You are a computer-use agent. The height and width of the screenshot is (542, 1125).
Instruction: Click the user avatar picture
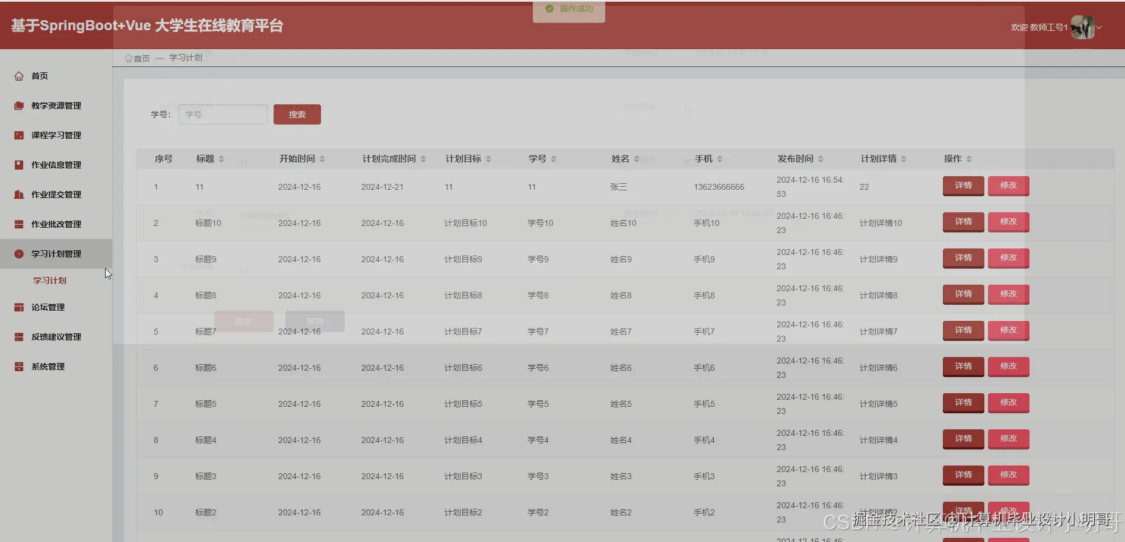pyautogui.click(x=1083, y=27)
